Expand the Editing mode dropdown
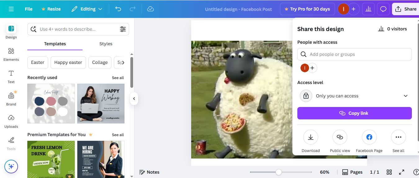419x178 pixels. [87, 9]
